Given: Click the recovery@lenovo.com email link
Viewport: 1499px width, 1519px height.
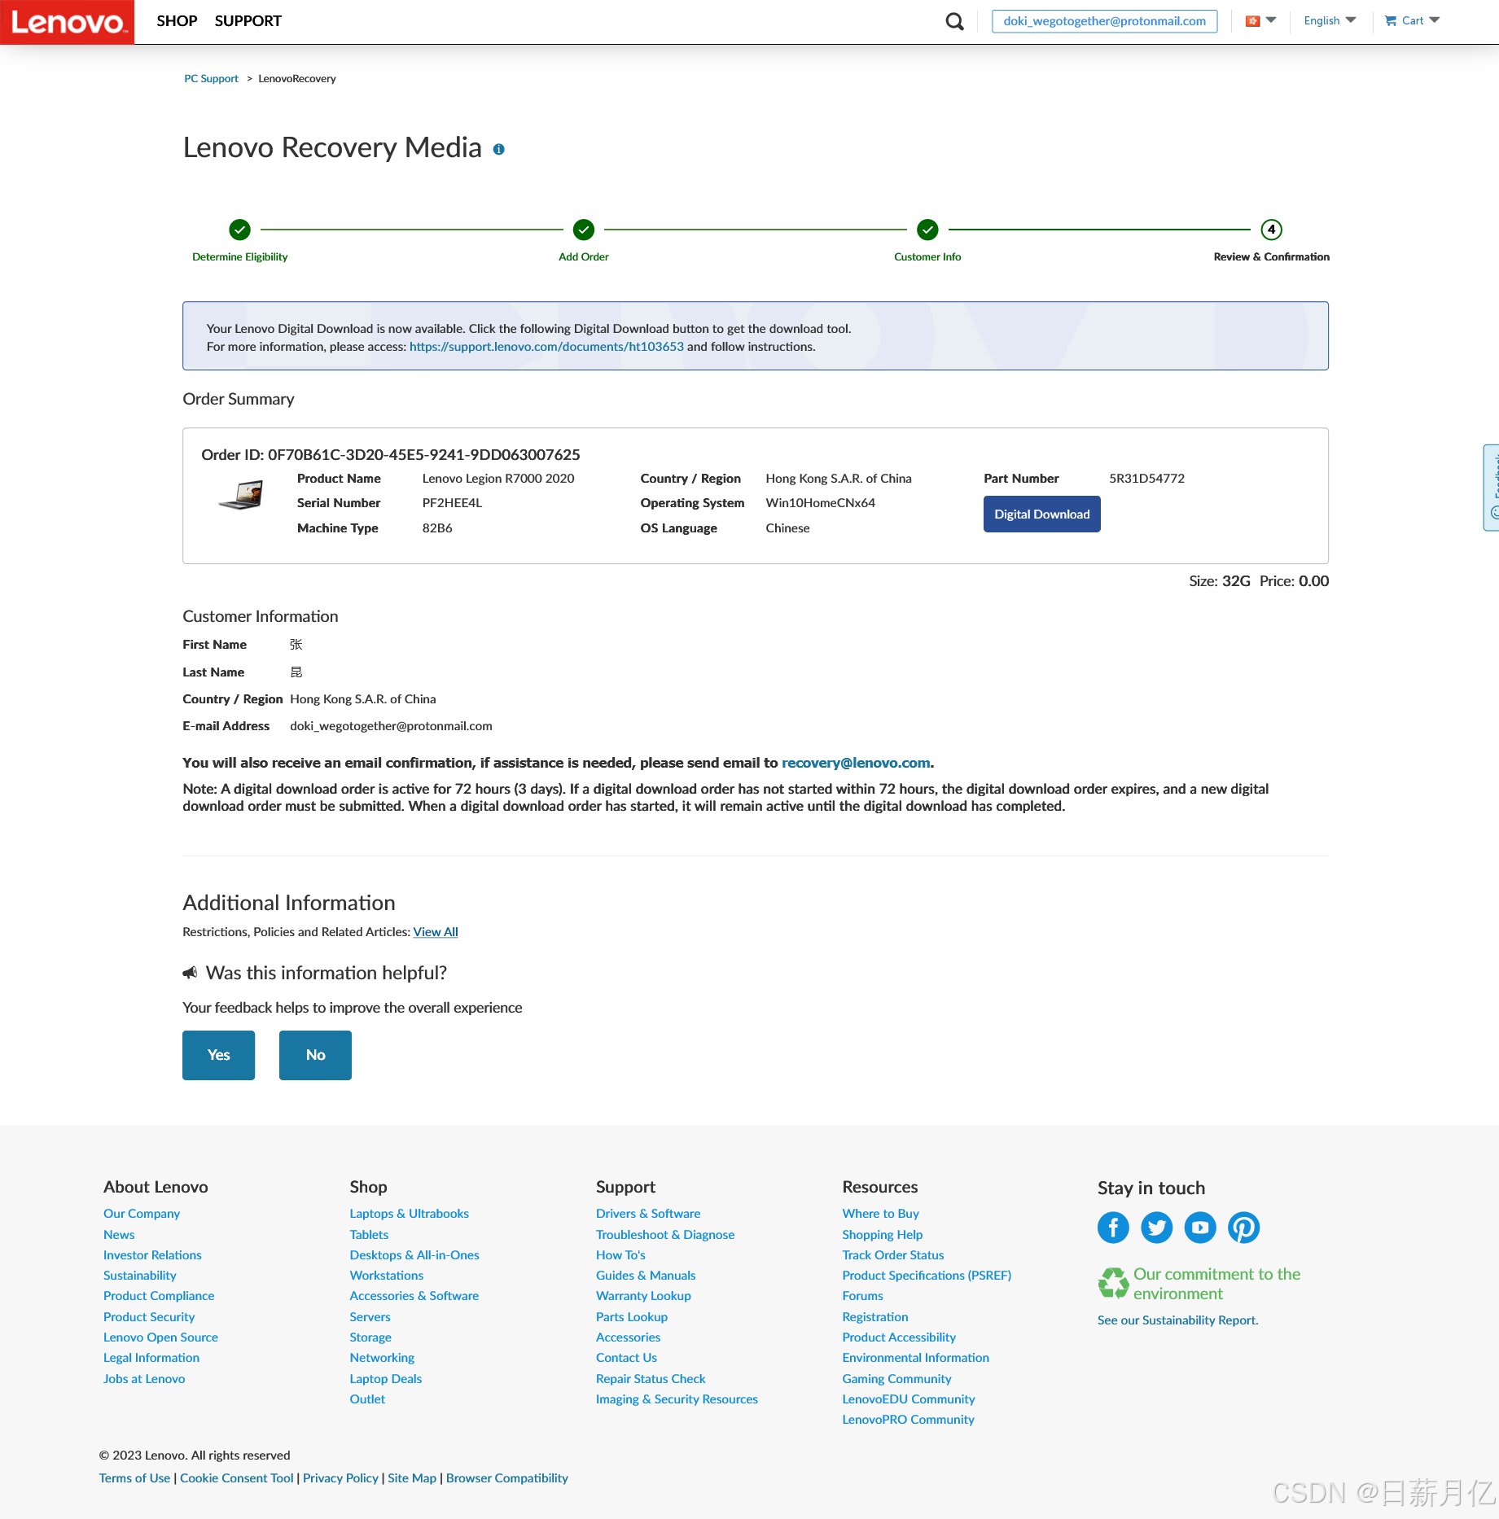Looking at the screenshot, I should tap(855, 764).
